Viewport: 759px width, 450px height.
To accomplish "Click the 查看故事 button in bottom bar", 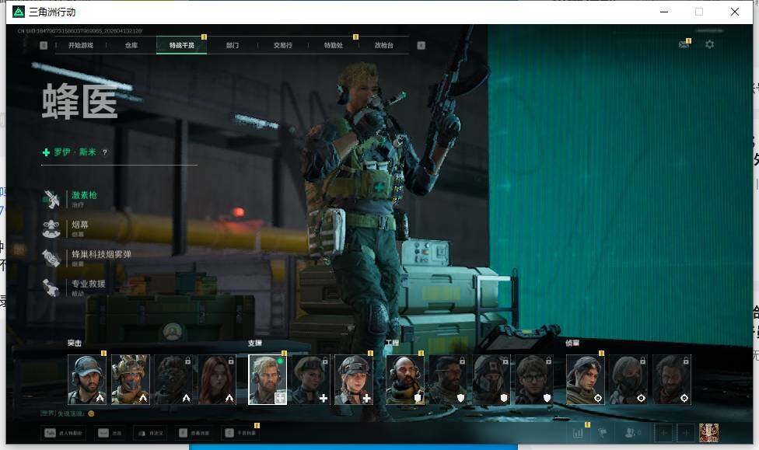I will click(193, 433).
